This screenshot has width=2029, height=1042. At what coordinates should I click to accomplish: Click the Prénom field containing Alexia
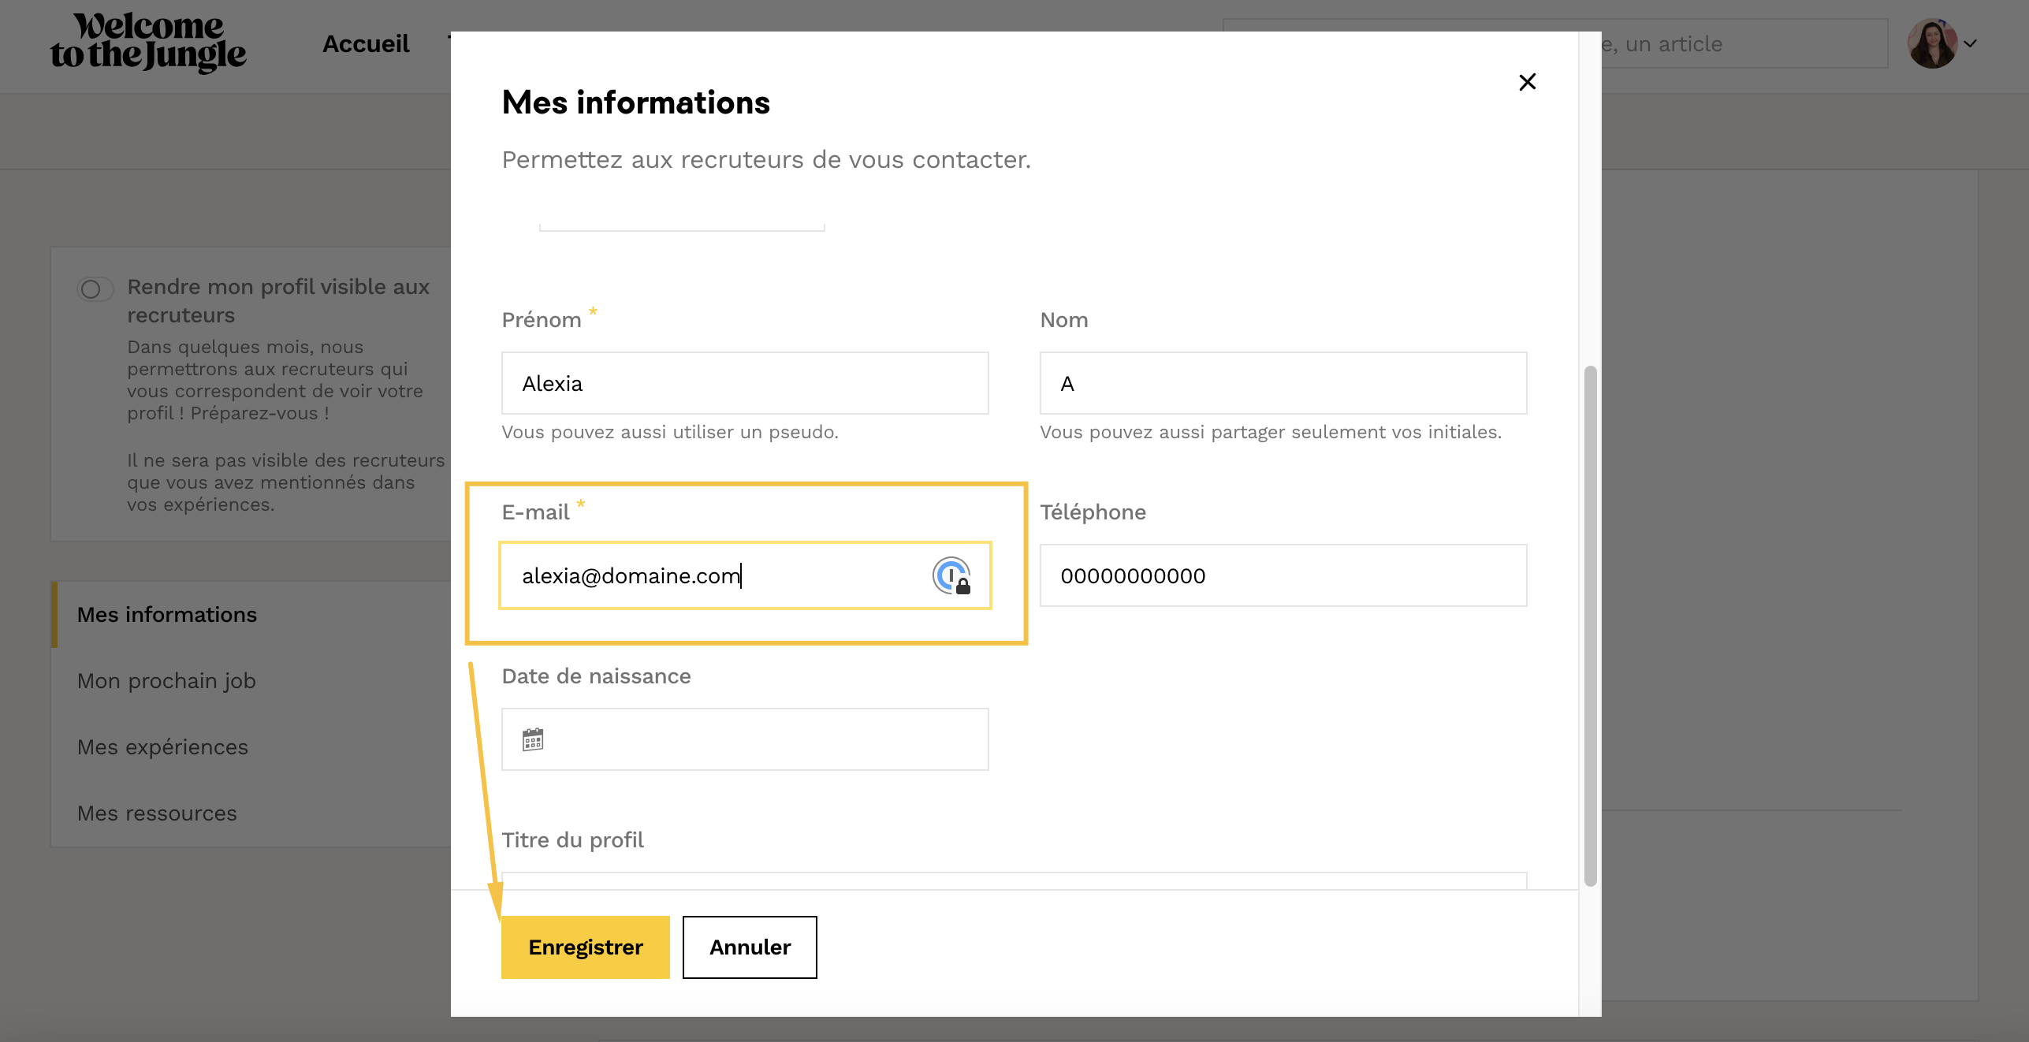tap(744, 383)
